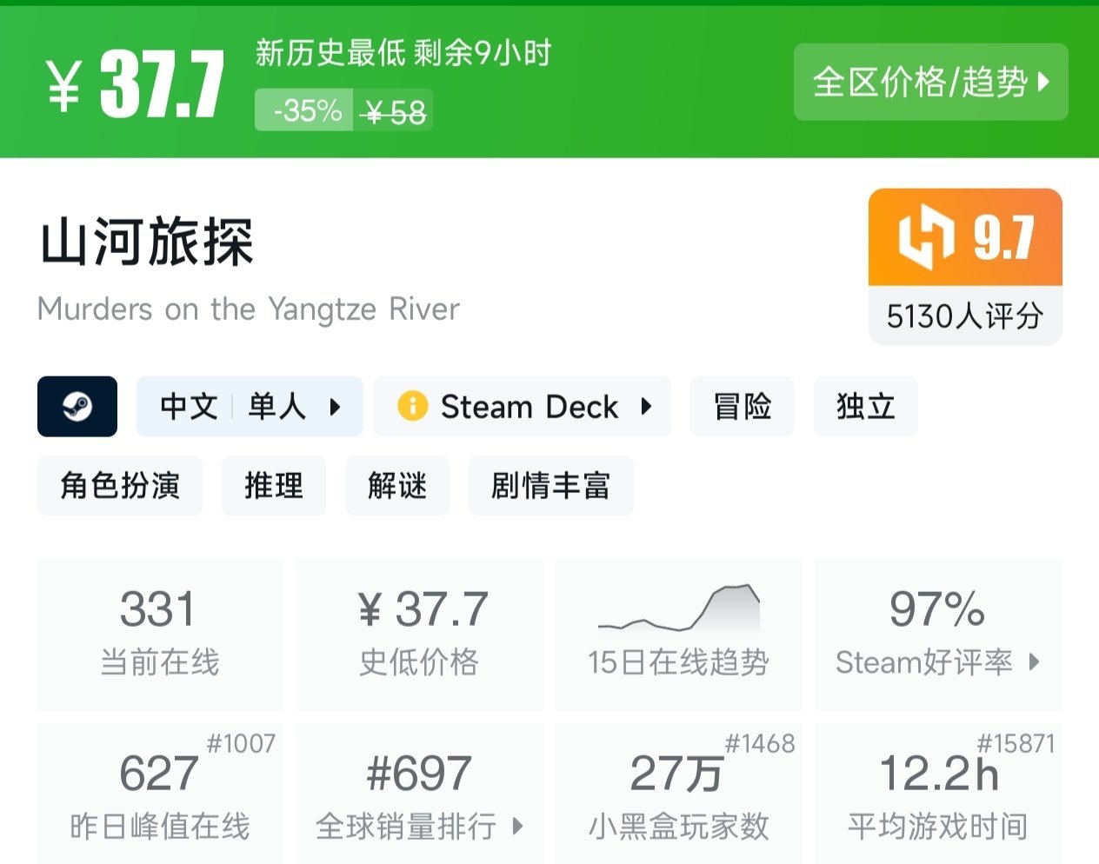This screenshot has height=864, width=1099.
Task: Expand Steam Deck compatibility arrow
Action: point(646,406)
